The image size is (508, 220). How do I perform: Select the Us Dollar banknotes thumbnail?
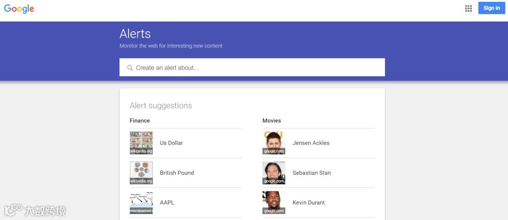141,143
